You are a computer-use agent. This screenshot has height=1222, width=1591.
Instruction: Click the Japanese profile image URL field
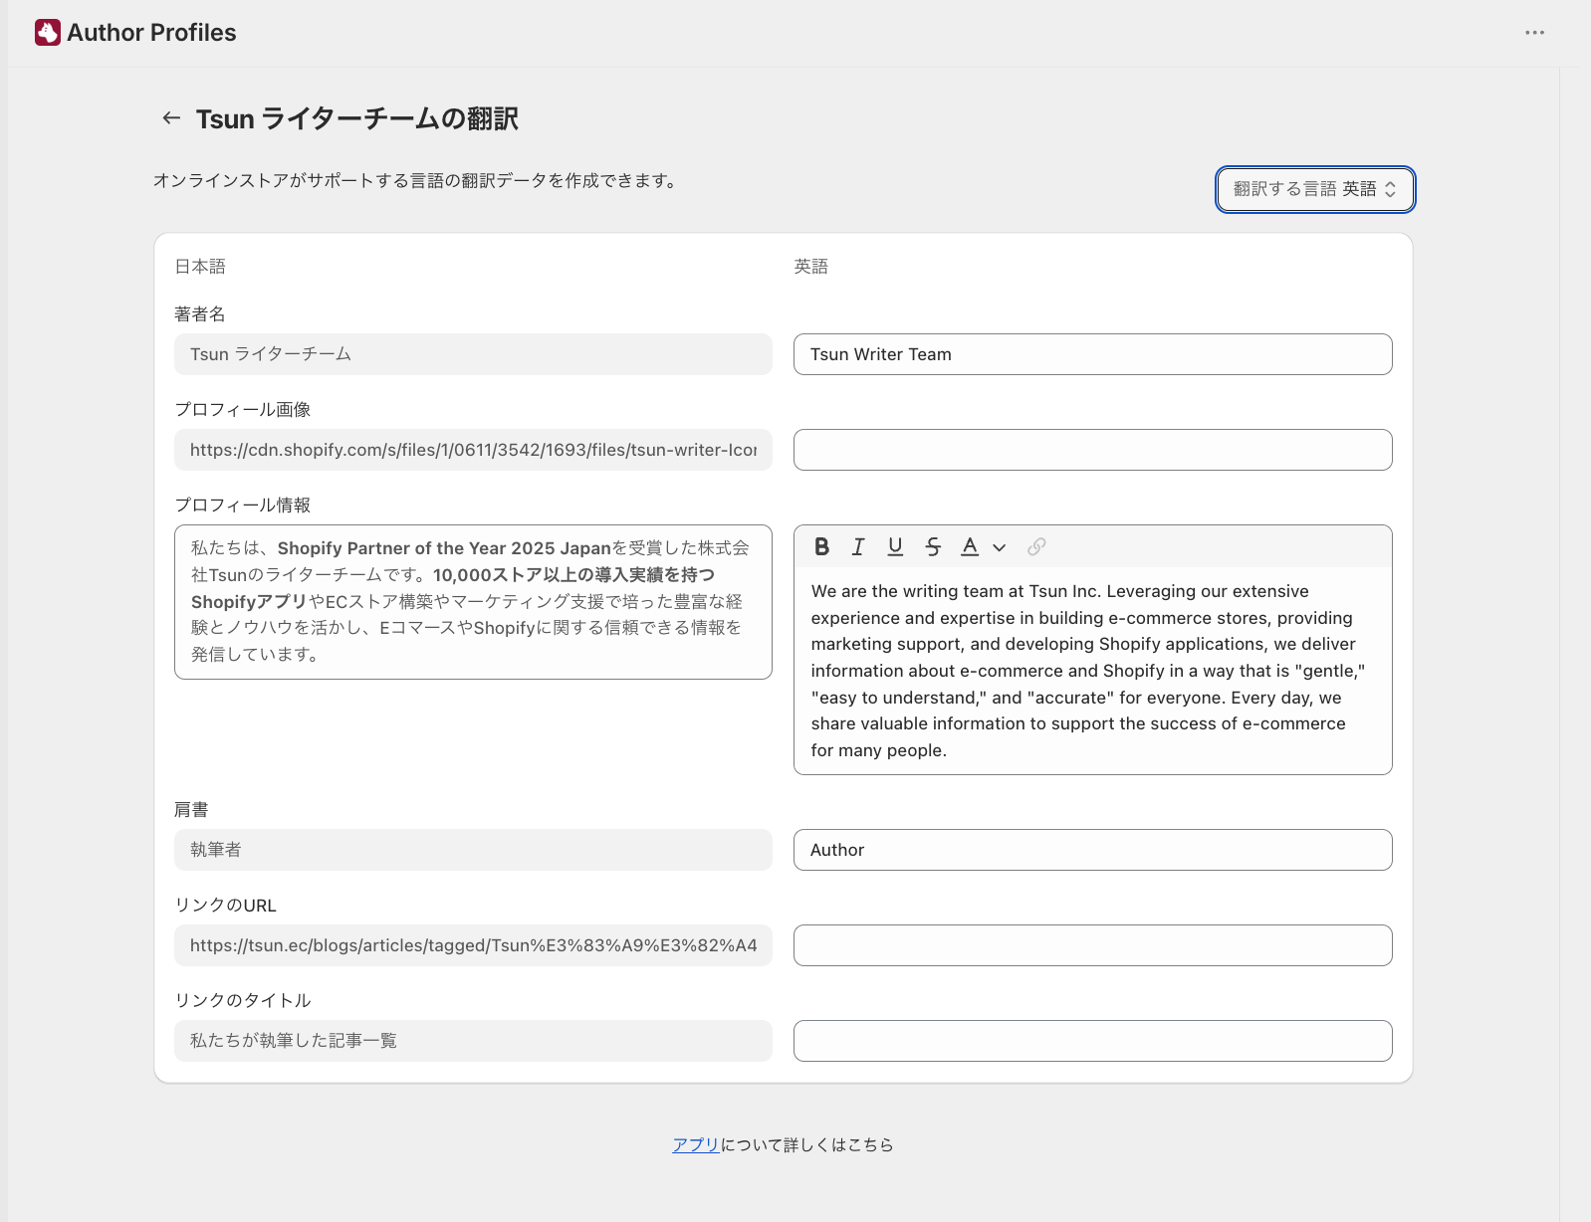pos(473,450)
